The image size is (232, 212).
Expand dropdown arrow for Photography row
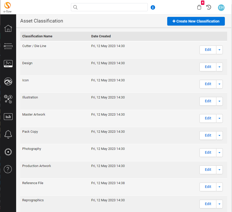pos(219,153)
